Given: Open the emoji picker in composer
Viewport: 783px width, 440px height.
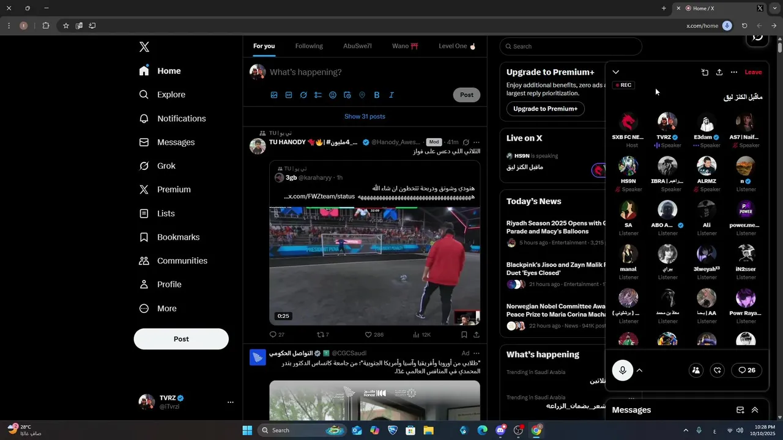Looking at the screenshot, I should (x=333, y=95).
